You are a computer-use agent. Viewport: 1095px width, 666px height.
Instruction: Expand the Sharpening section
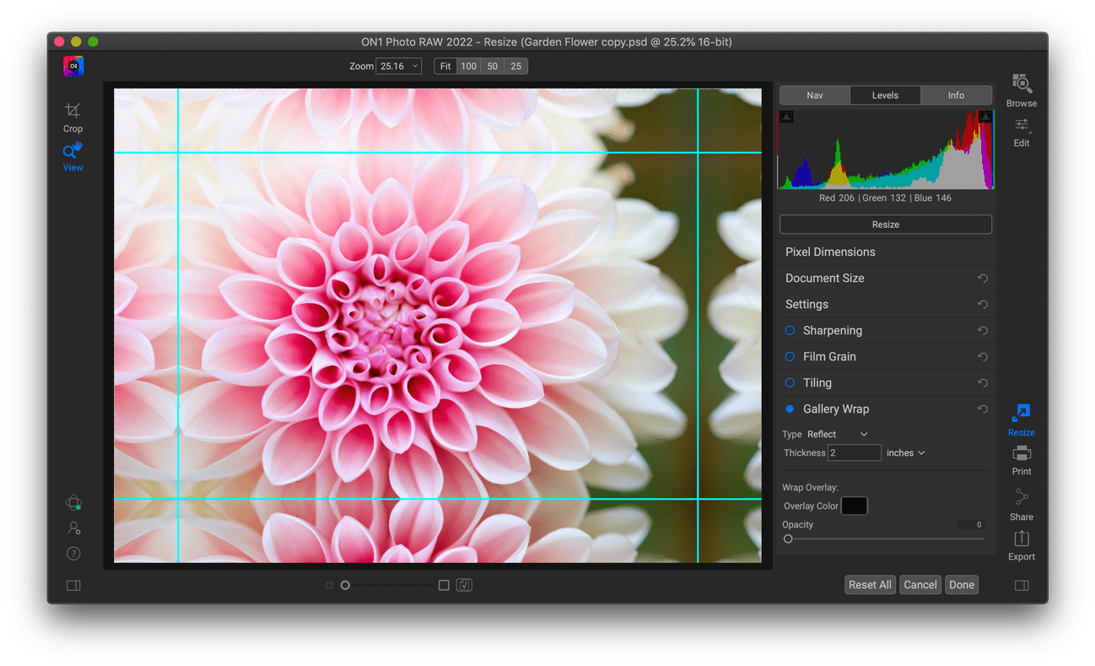[832, 330]
